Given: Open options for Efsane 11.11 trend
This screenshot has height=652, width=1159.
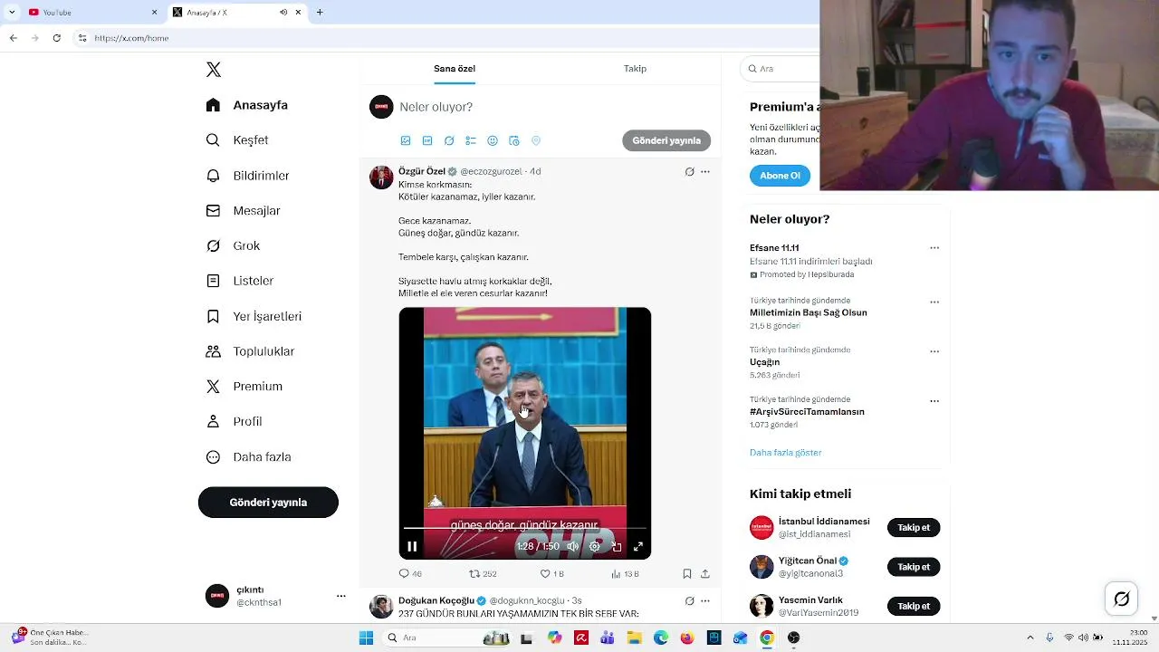Looking at the screenshot, I should click(x=934, y=248).
